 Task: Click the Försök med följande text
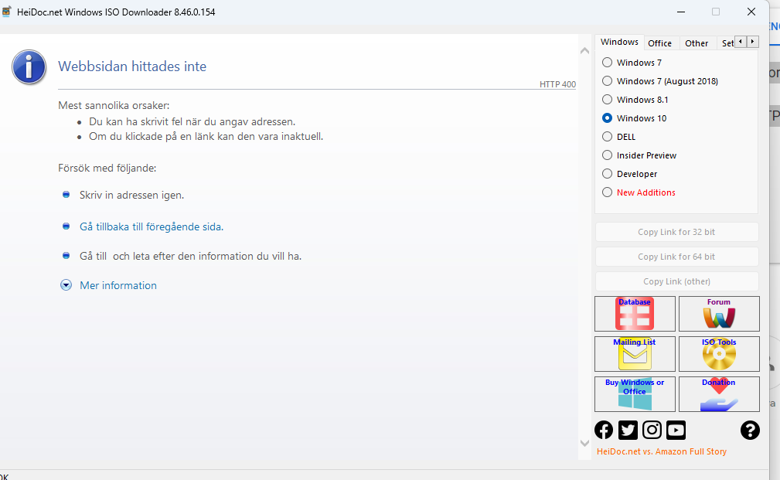(x=107, y=169)
